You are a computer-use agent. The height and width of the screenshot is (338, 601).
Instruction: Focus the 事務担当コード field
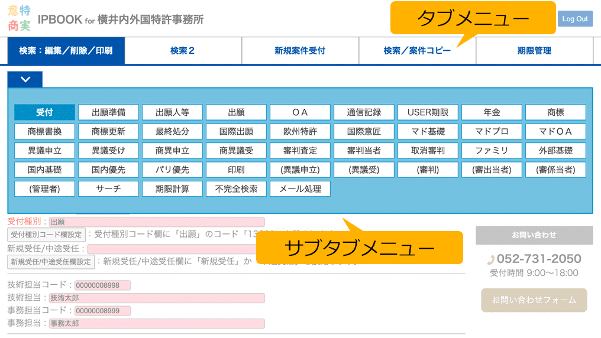coord(102,311)
